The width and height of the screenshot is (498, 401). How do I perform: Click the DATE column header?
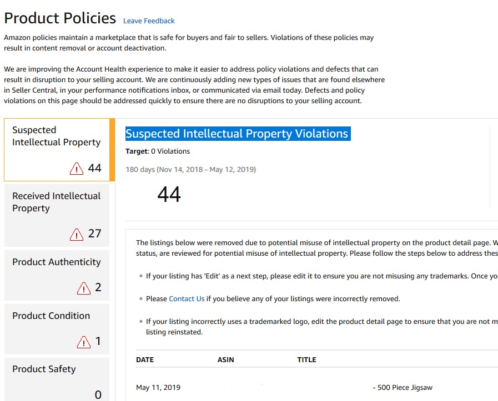tap(145, 359)
